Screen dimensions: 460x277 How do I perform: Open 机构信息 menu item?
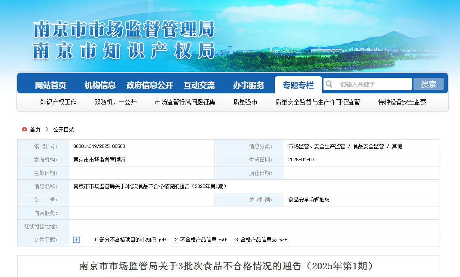coord(100,85)
